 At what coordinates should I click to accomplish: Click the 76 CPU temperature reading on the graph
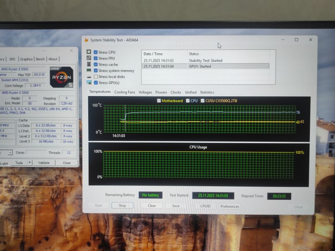tap(298, 112)
